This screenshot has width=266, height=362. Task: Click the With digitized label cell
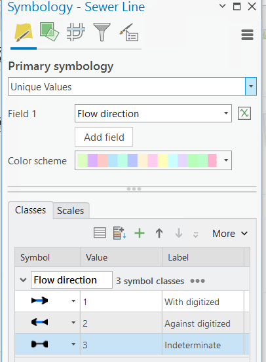coord(203,301)
